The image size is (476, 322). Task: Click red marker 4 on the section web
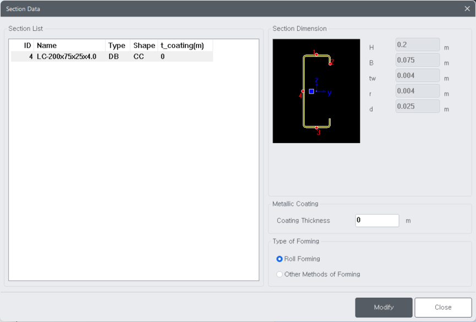(x=303, y=91)
